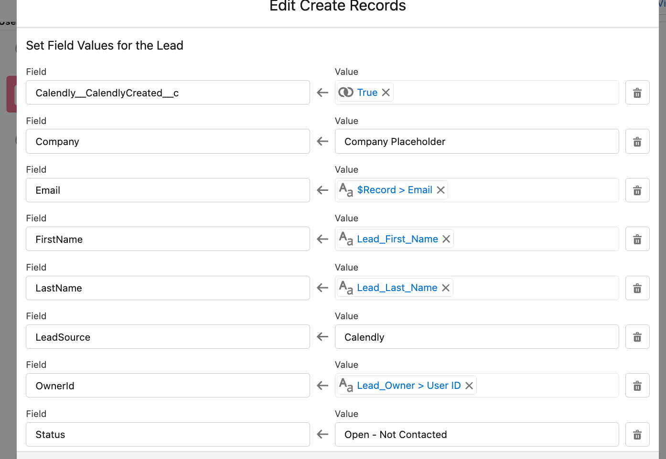Delete the OwnerId field row
This screenshot has width=666, height=459.
pos(637,386)
